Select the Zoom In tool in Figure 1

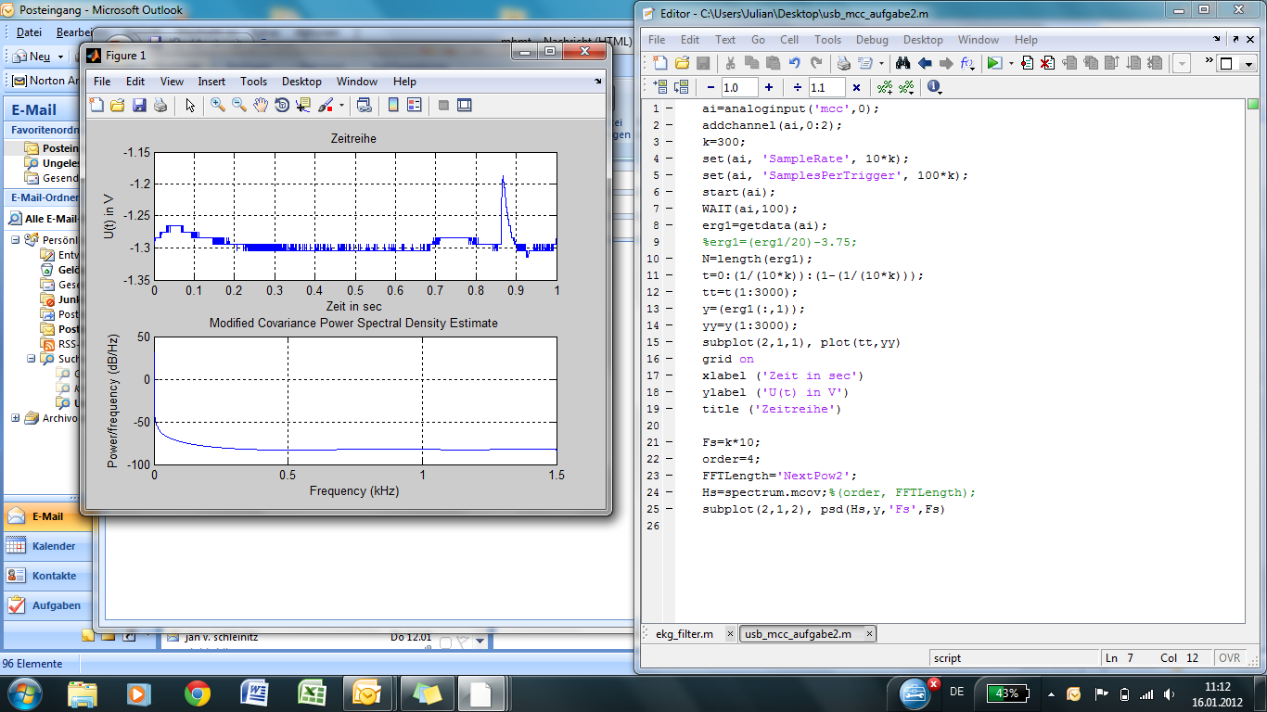[218, 106]
